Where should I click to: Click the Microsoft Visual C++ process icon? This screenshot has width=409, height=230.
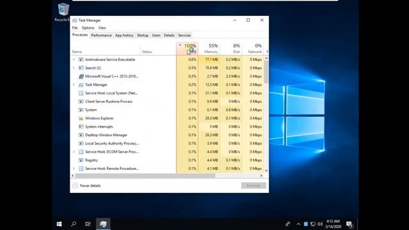[81, 77]
